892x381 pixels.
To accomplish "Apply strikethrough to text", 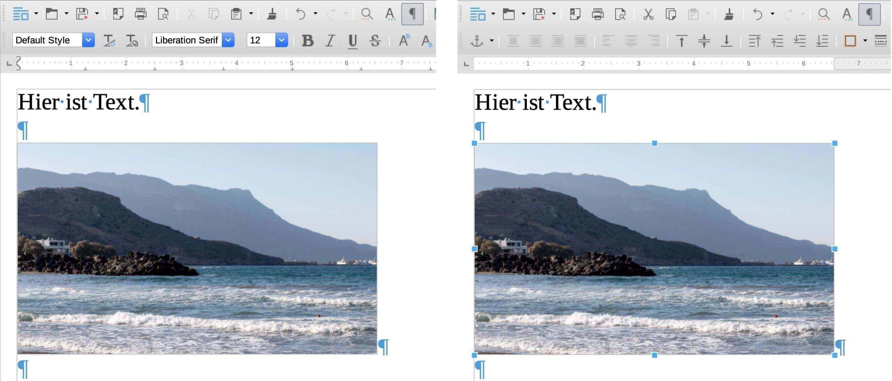I will click(x=375, y=41).
